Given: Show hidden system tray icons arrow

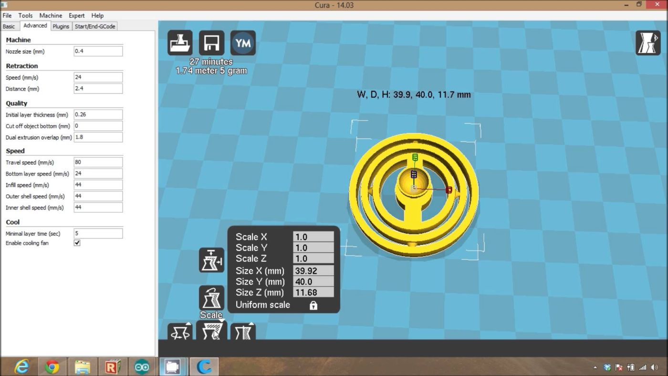Looking at the screenshot, I should (595, 367).
